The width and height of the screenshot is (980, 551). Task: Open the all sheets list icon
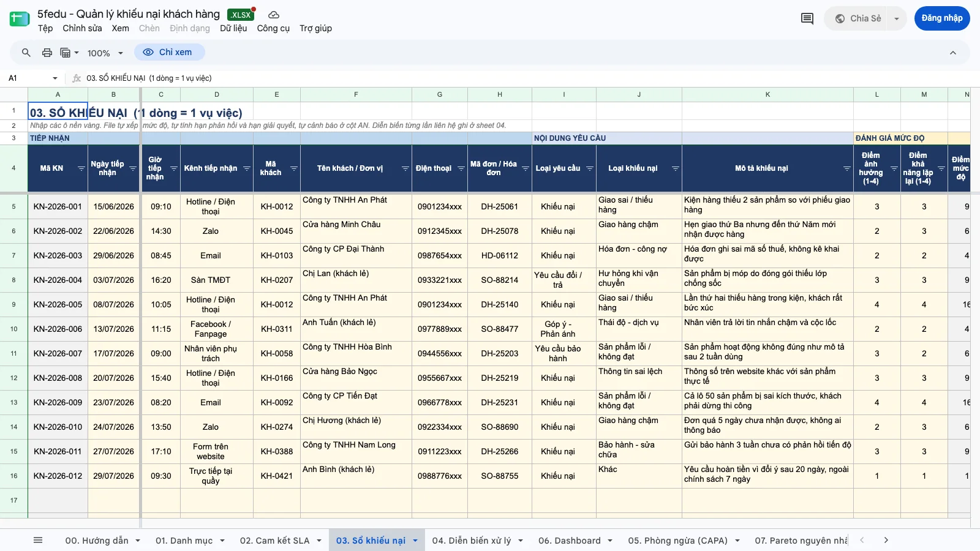coord(38,540)
